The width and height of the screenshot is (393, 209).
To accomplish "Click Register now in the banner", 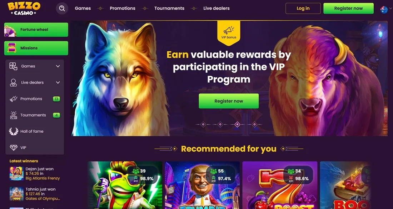I will (229, 101).
